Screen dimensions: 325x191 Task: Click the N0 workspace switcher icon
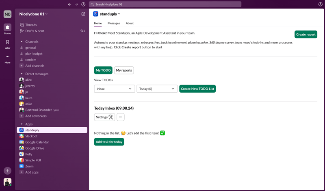(x=7, y=14)
